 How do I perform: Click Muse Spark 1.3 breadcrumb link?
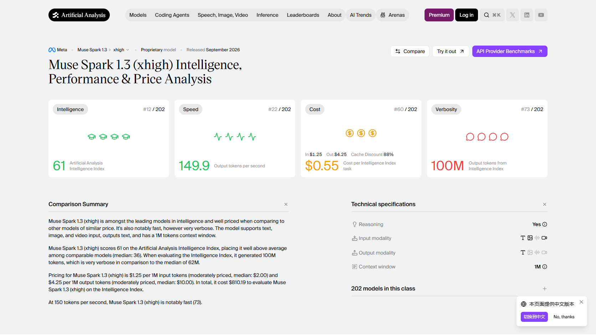(92, 50)
